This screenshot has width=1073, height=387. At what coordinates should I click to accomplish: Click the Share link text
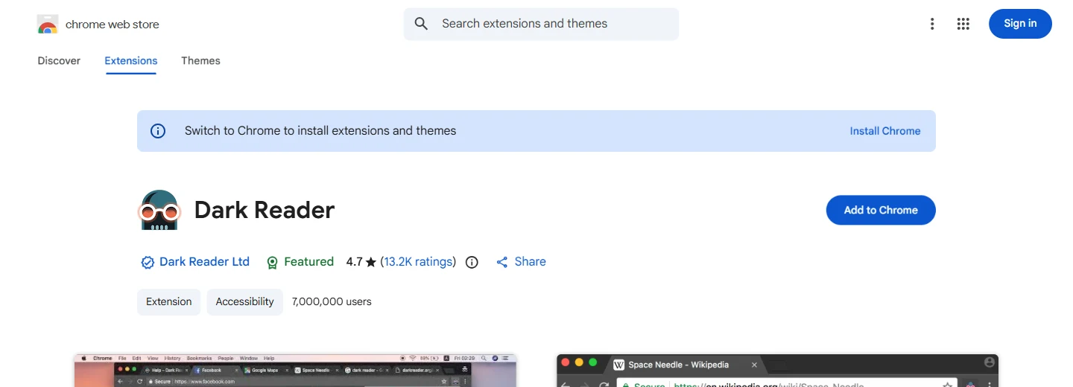531,262
